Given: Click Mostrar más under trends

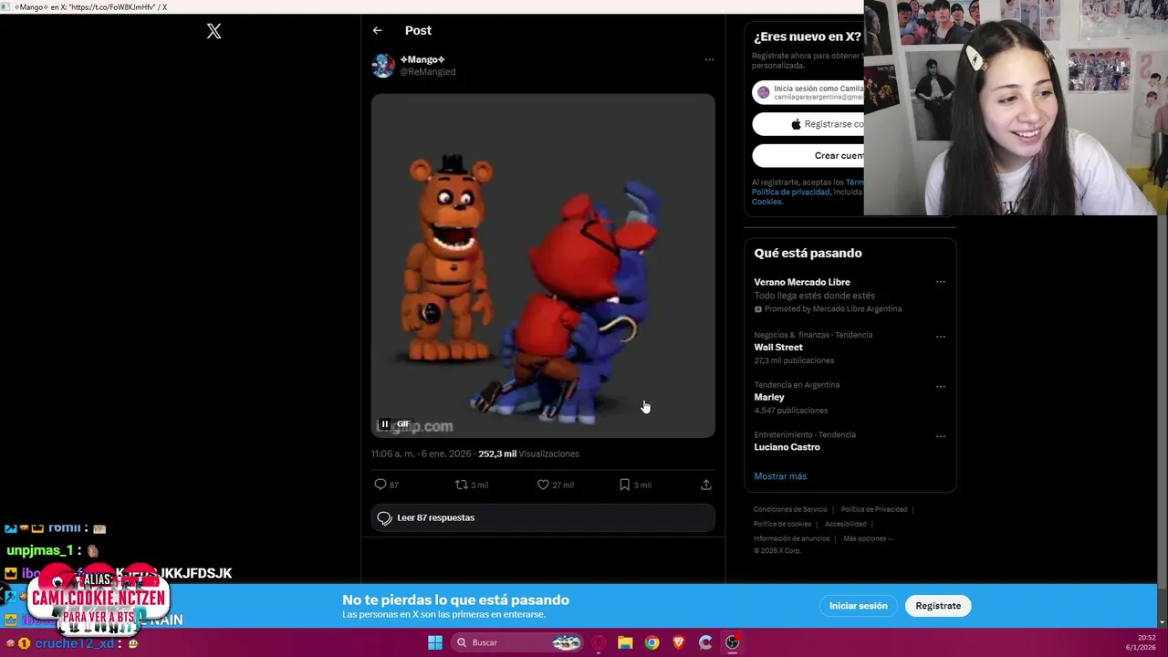Looking at the screenshot, I should point(780,476).
